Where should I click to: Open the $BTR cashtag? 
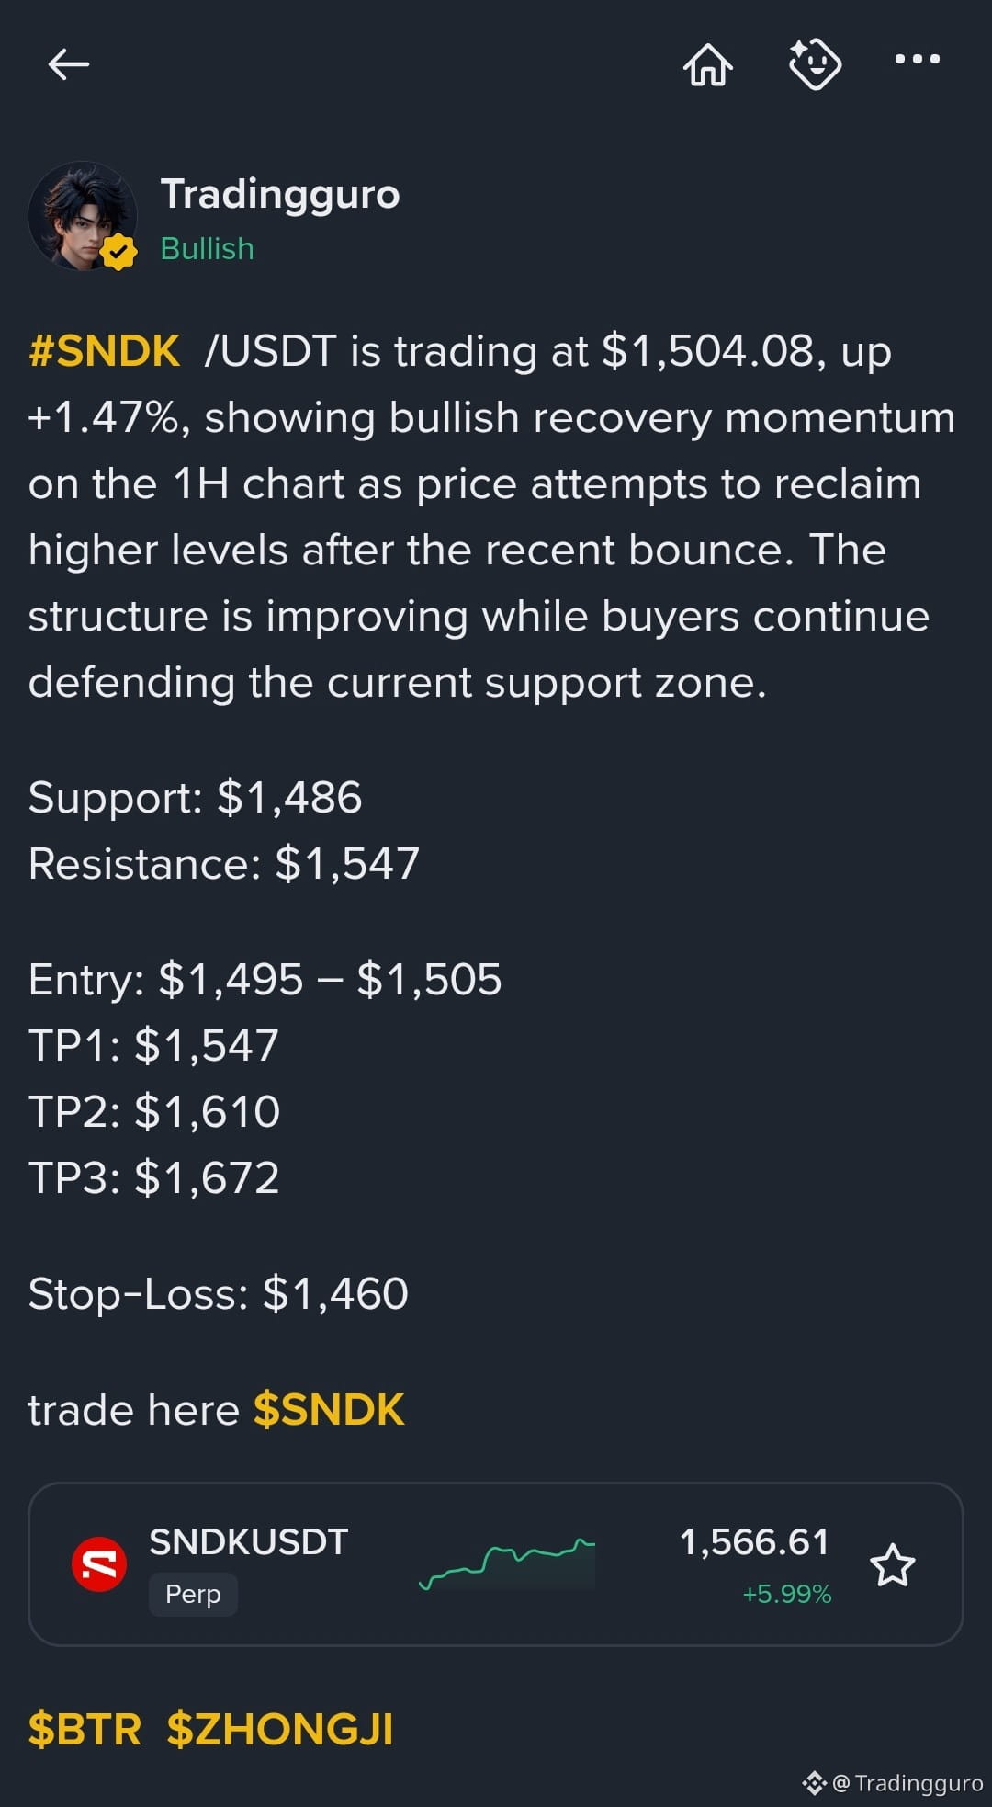pos(85,1729)
